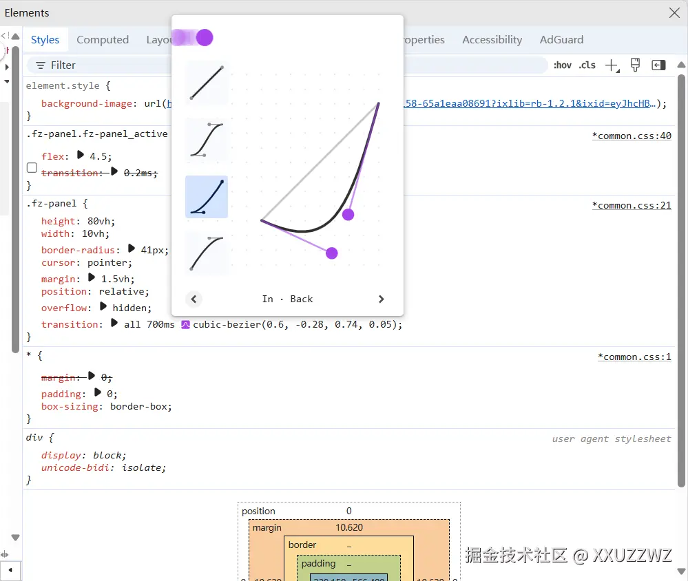Click the display block value
Image resolution: width=688 pixels, height=581 pixels.
[x=107, y=455]
